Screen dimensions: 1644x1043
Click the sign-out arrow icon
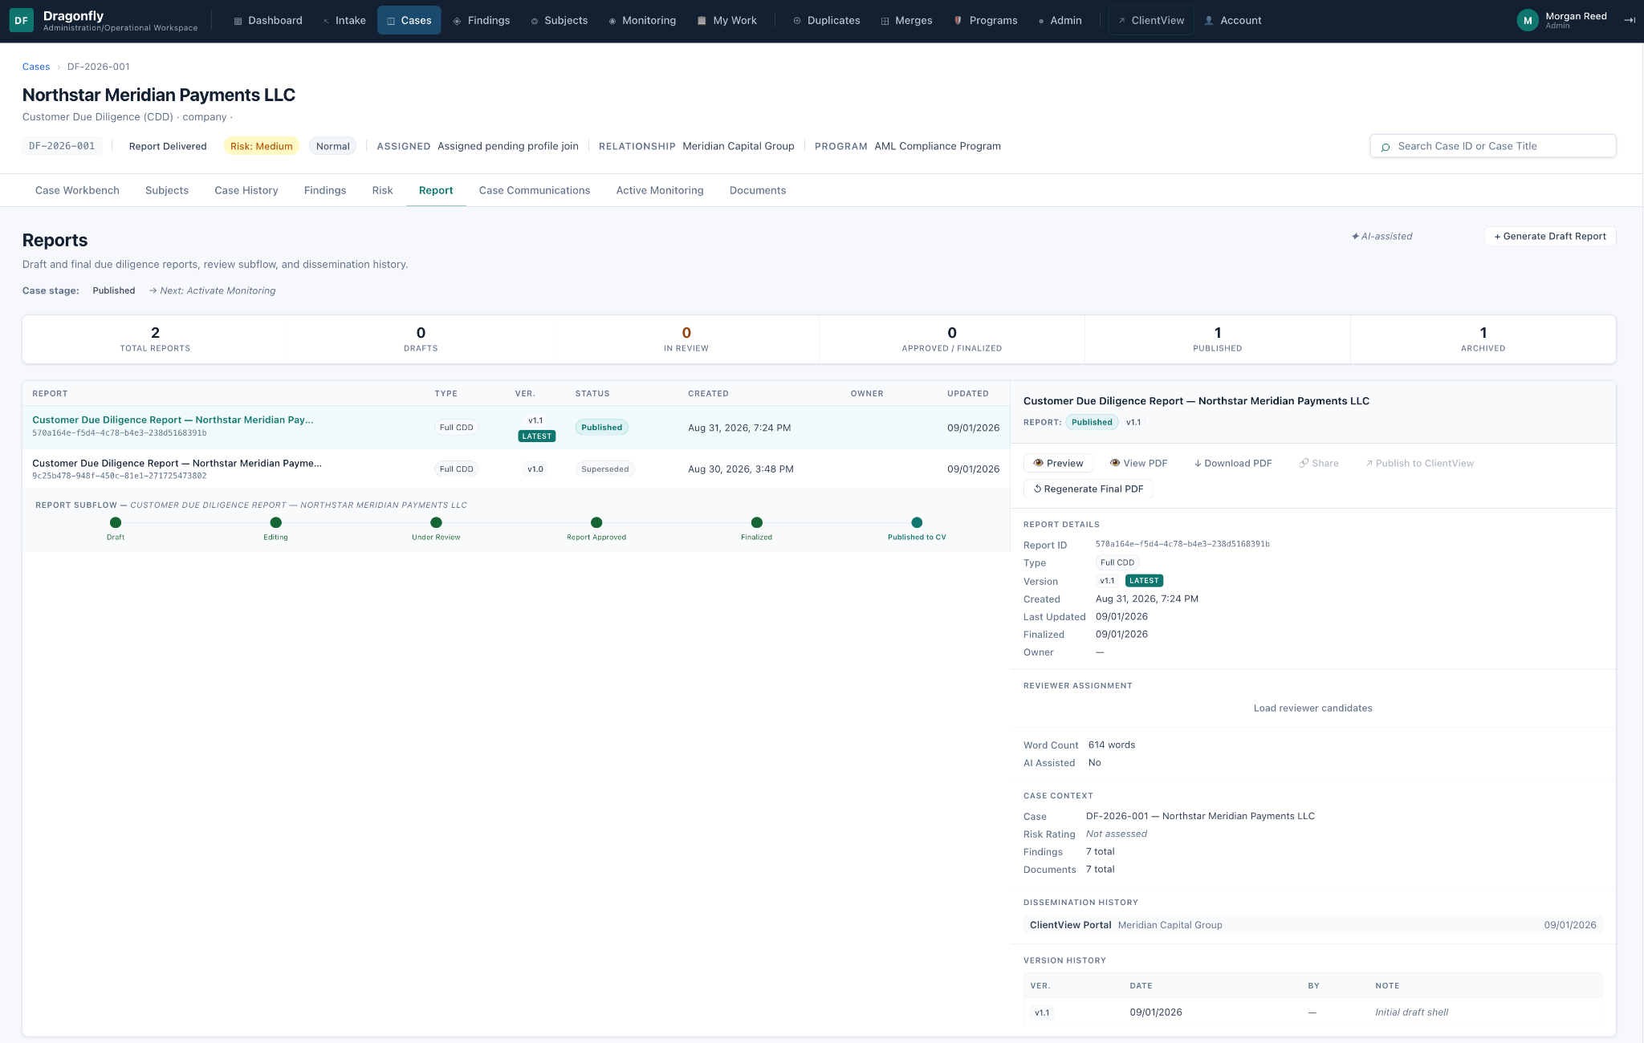click(1629, 20)
